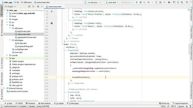Click the collapse all icon in Project panel
The image size is (193, 108).
click(x=33, y=7)
